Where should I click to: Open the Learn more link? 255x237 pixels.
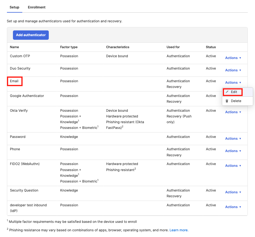[179, 230]
